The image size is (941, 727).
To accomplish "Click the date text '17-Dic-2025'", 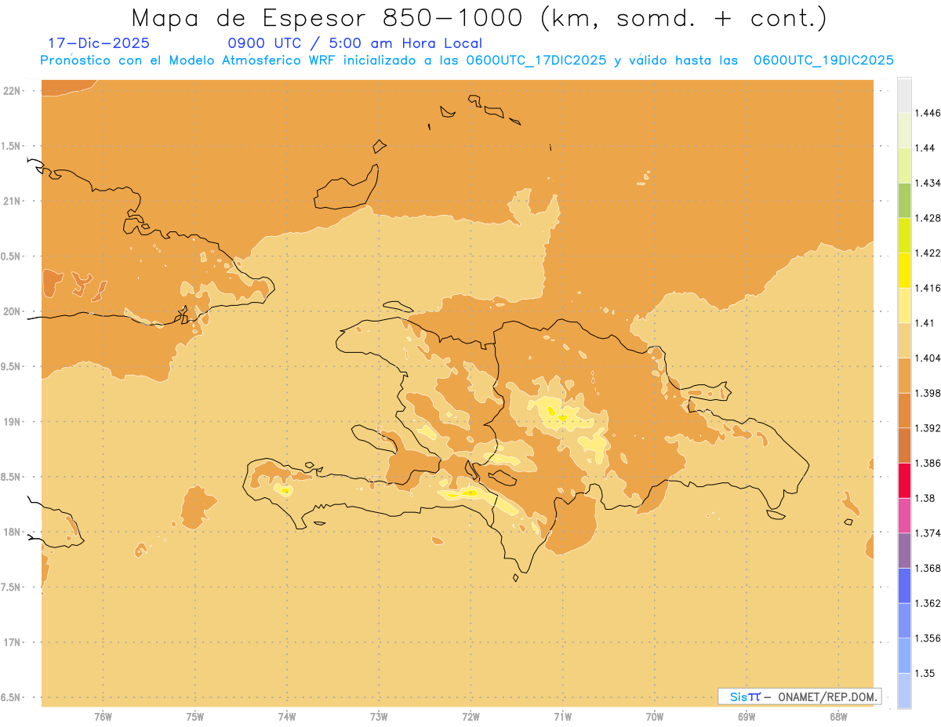I will tap(98, 43).
